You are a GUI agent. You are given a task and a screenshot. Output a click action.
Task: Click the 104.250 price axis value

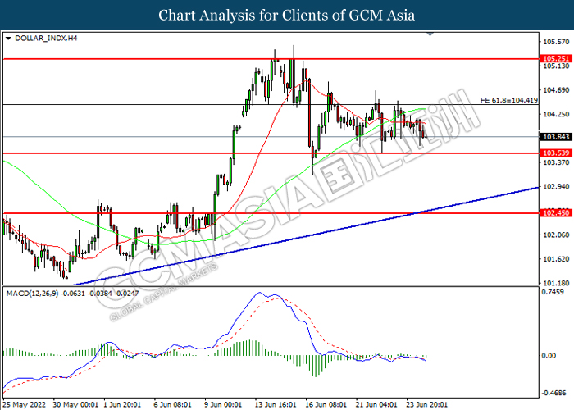click(556, 114)
